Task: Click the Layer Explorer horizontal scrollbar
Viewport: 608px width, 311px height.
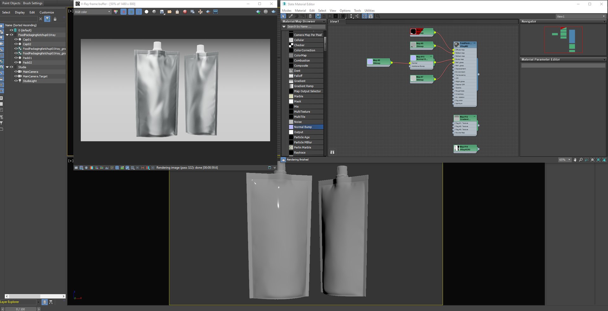Action: pyautogui.click(x=35, y=296)
